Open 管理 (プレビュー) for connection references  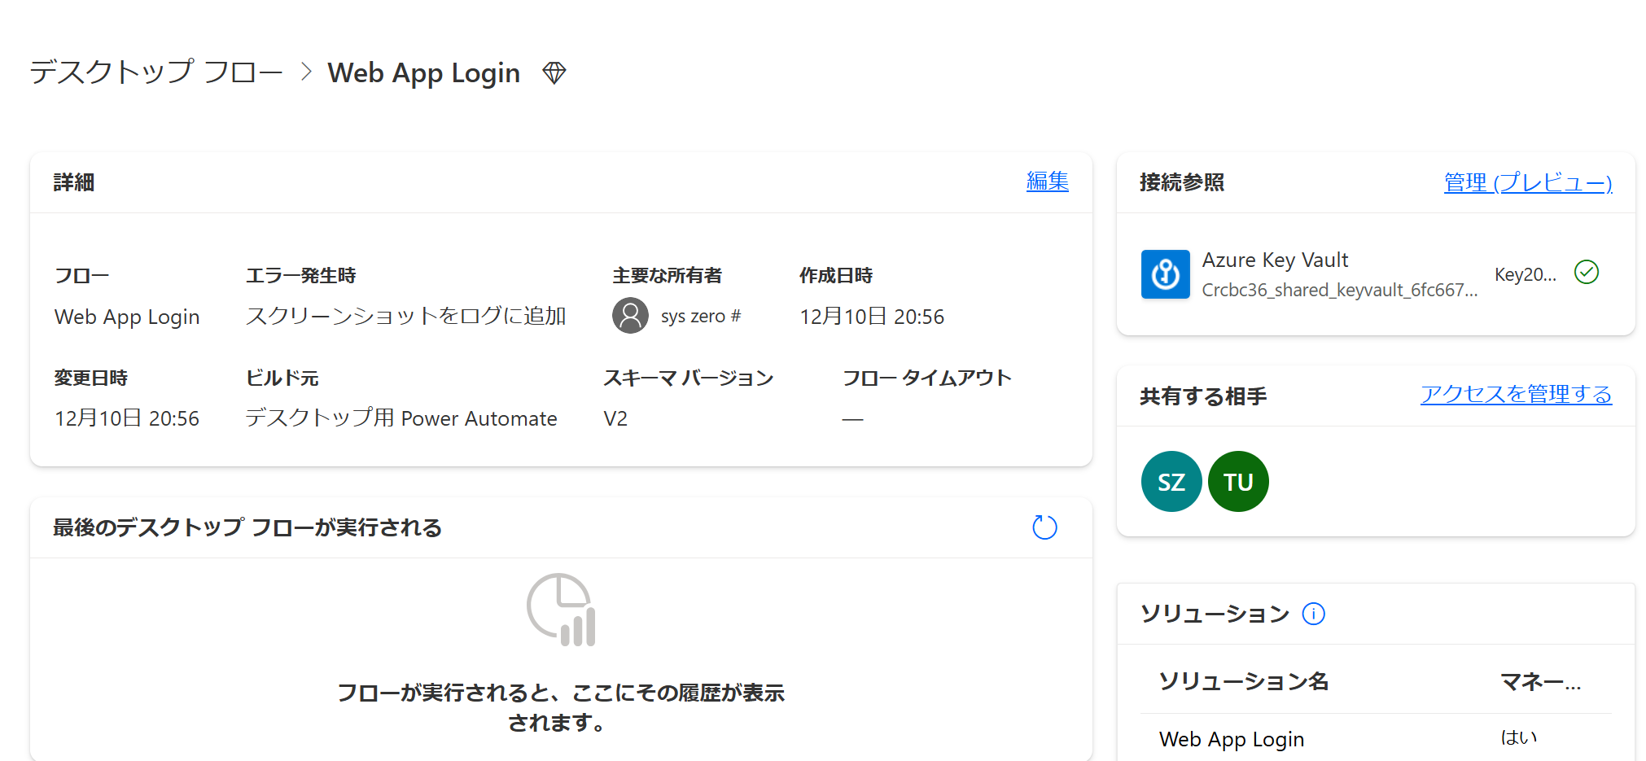(1528, 182)
